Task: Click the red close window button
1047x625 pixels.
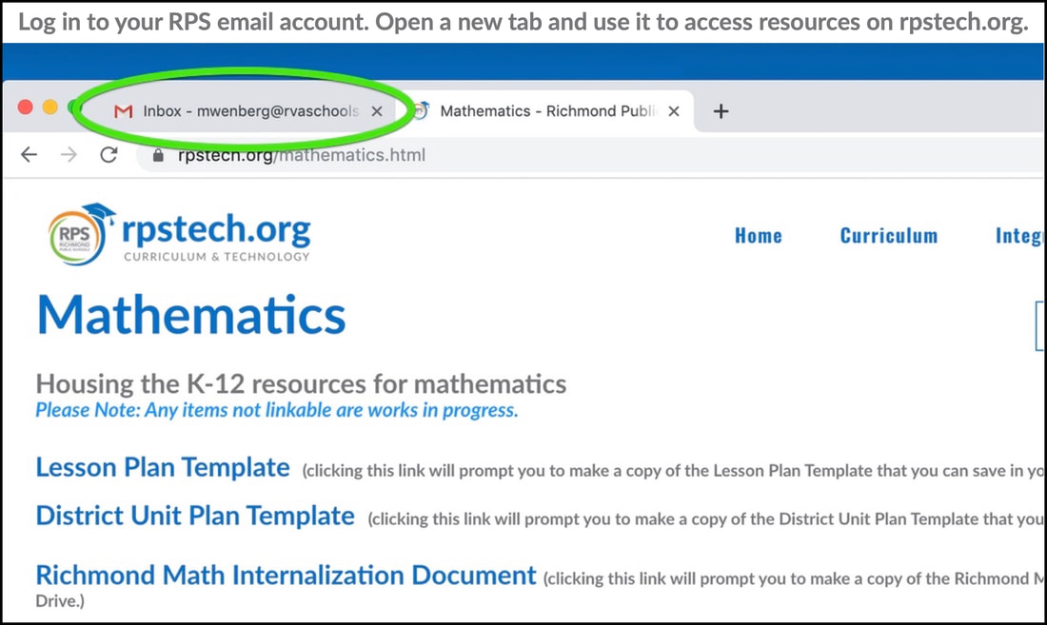Action: tap(26, 107)
